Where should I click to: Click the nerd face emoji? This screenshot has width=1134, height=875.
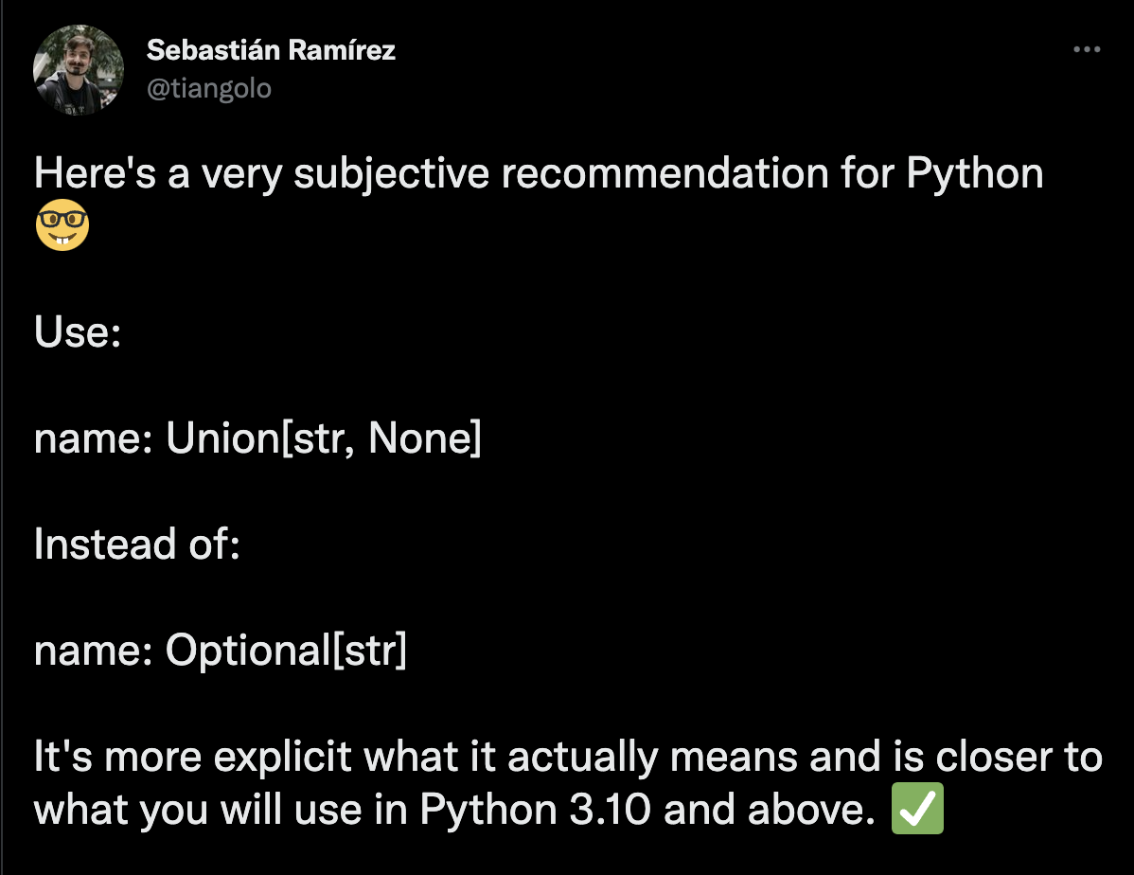pos(62,225)
